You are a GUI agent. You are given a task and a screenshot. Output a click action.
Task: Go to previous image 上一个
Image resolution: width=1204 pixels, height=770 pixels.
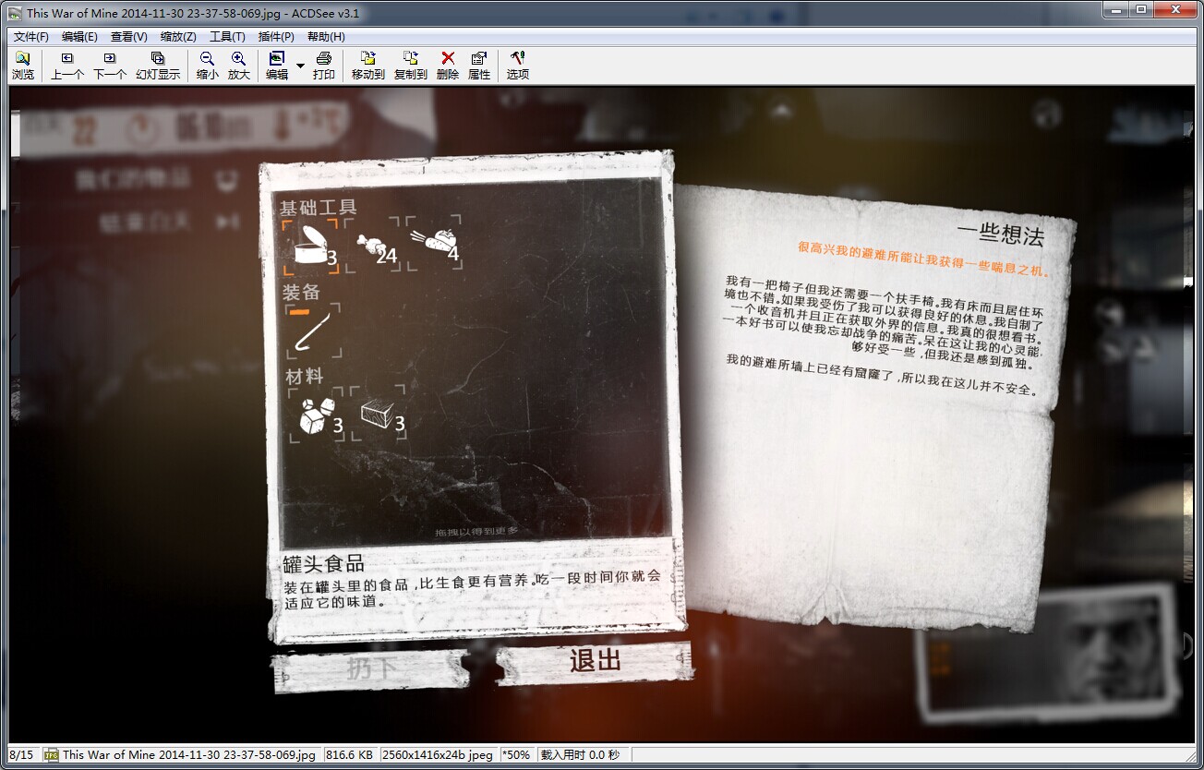[67, 66]
